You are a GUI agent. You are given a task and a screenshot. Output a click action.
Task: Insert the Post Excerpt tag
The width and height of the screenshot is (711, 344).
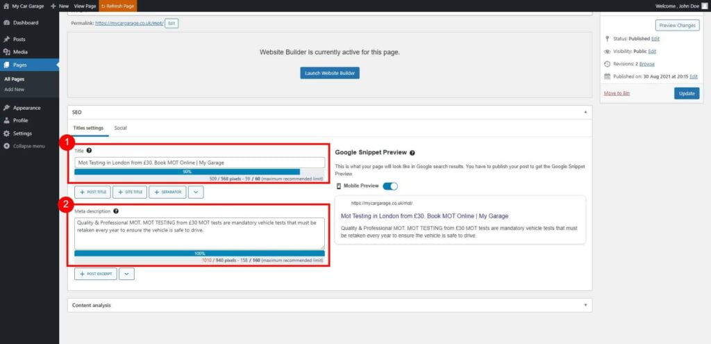click(x=96, y=274)
